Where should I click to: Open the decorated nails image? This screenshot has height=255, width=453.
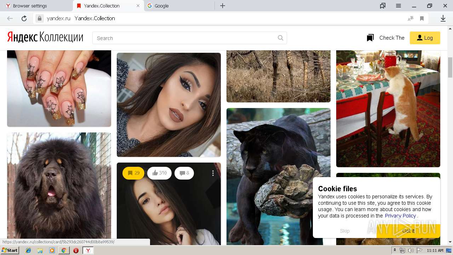[59, 89]
